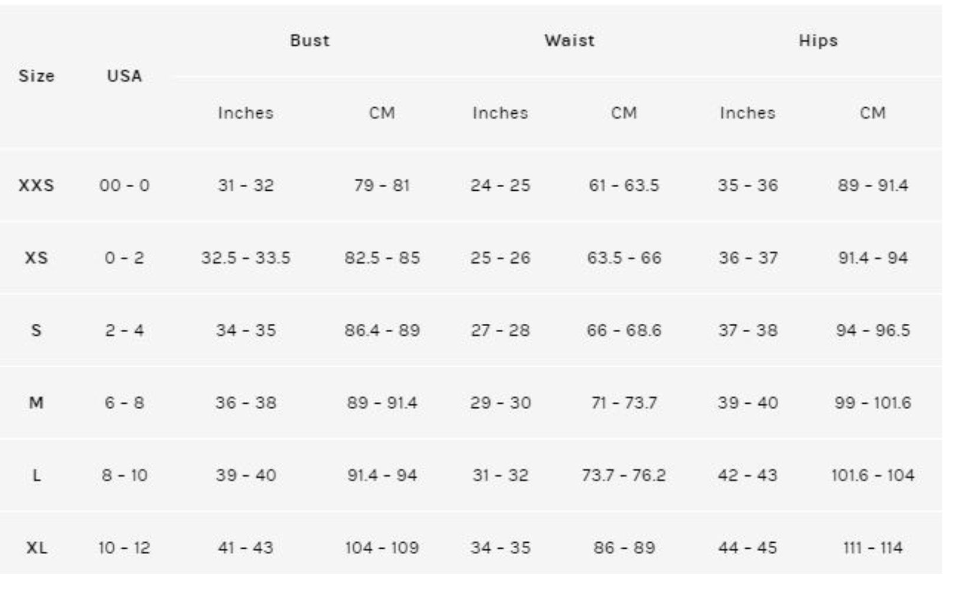Select USA size cell 00 - 0

tap(124, 185)
